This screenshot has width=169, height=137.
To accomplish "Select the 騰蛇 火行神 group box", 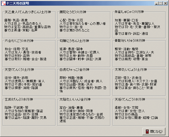I will (x=84, y=24).
